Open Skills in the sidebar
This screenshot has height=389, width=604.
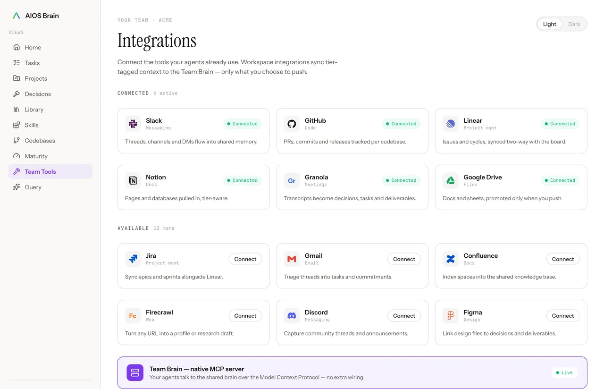coord(50,125)
